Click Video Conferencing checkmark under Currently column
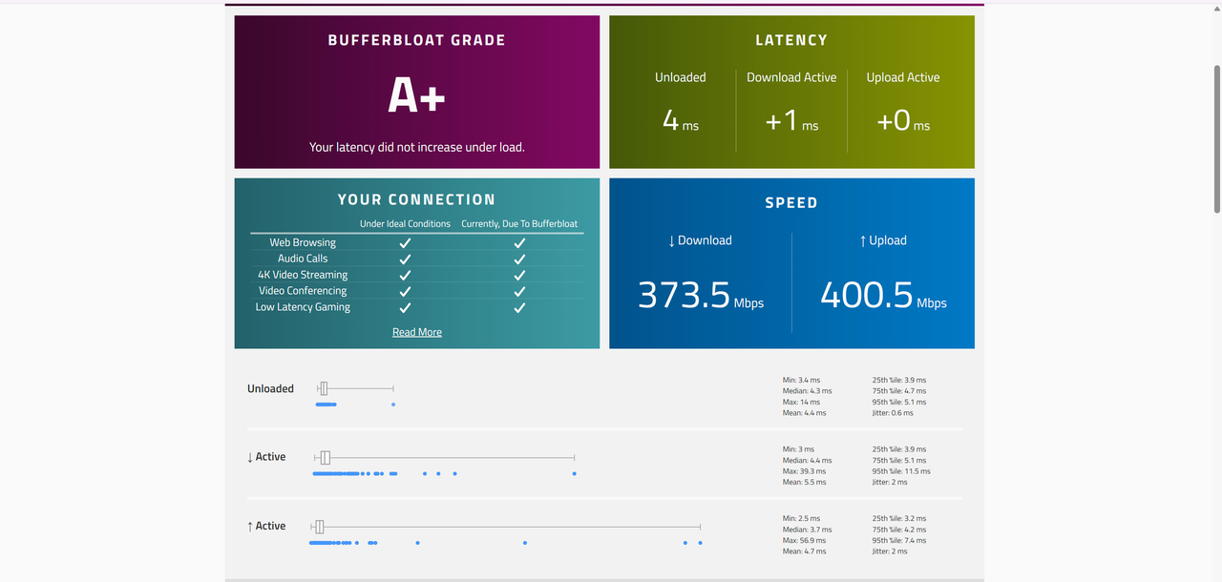The height and width of the screenshot is (582, 1222). click(x=519, y=292)
